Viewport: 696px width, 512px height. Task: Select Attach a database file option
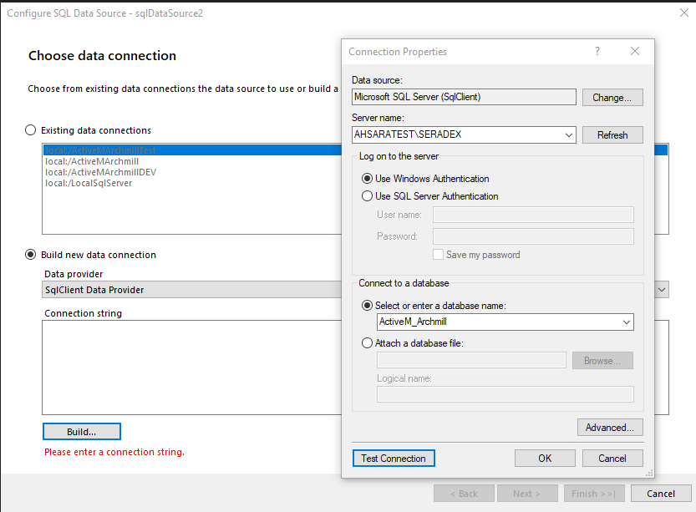point(367,342)
